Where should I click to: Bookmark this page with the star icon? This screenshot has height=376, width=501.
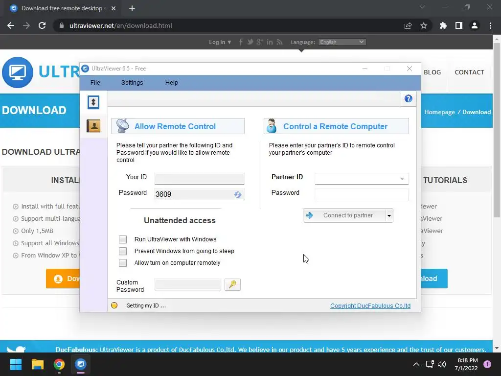[424, 25]
